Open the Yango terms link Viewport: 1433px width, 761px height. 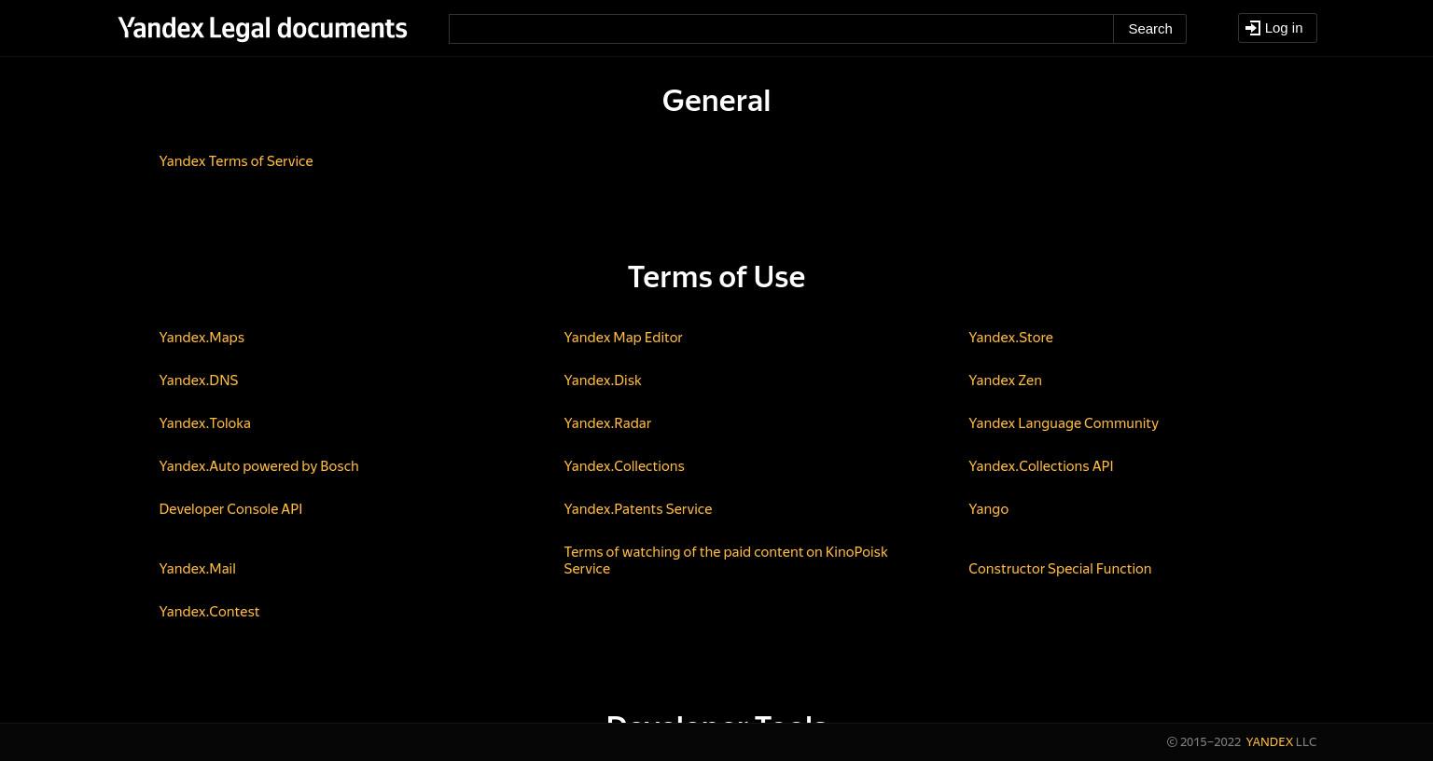click(988, 509)
